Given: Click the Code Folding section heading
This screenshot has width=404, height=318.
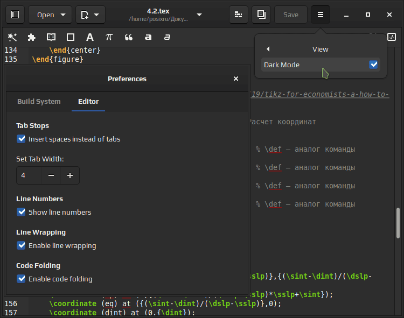Looking at the screenshot, I should coord(38,265).
